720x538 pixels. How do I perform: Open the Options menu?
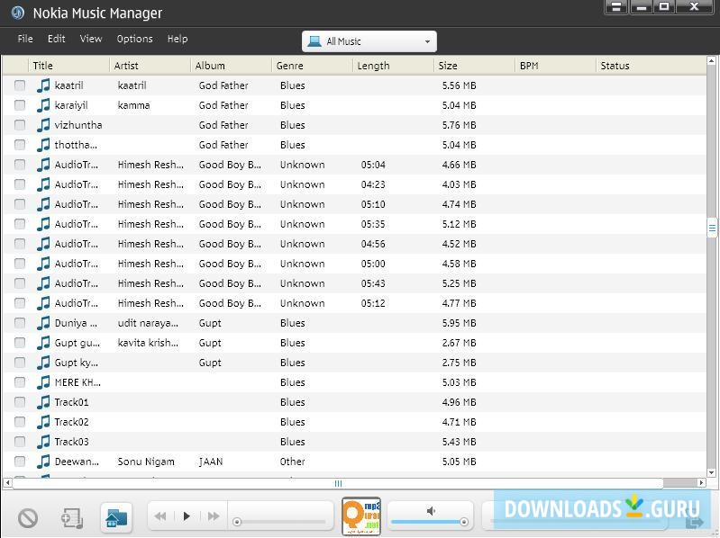pyautogui.click(x=134, y=39)
